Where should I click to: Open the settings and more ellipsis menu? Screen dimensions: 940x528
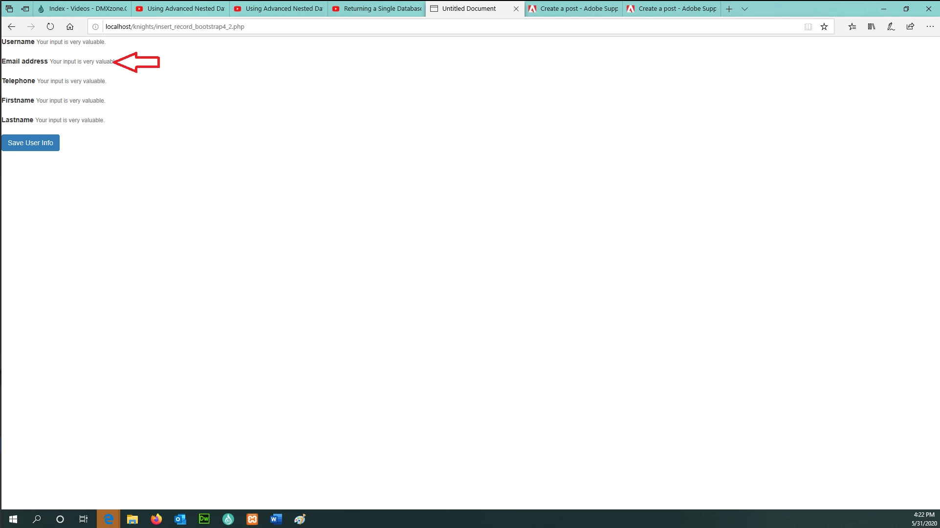(x=930, y=27)
